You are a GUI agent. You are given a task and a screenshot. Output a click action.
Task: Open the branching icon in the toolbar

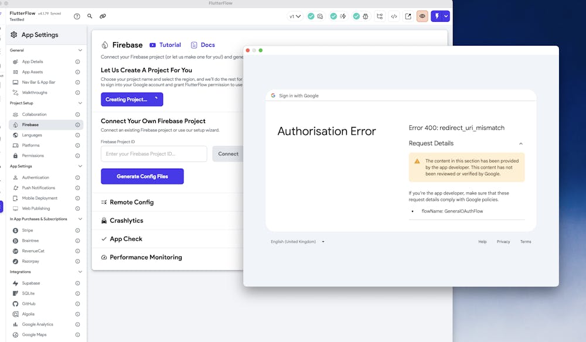click(x=380, y=16)
